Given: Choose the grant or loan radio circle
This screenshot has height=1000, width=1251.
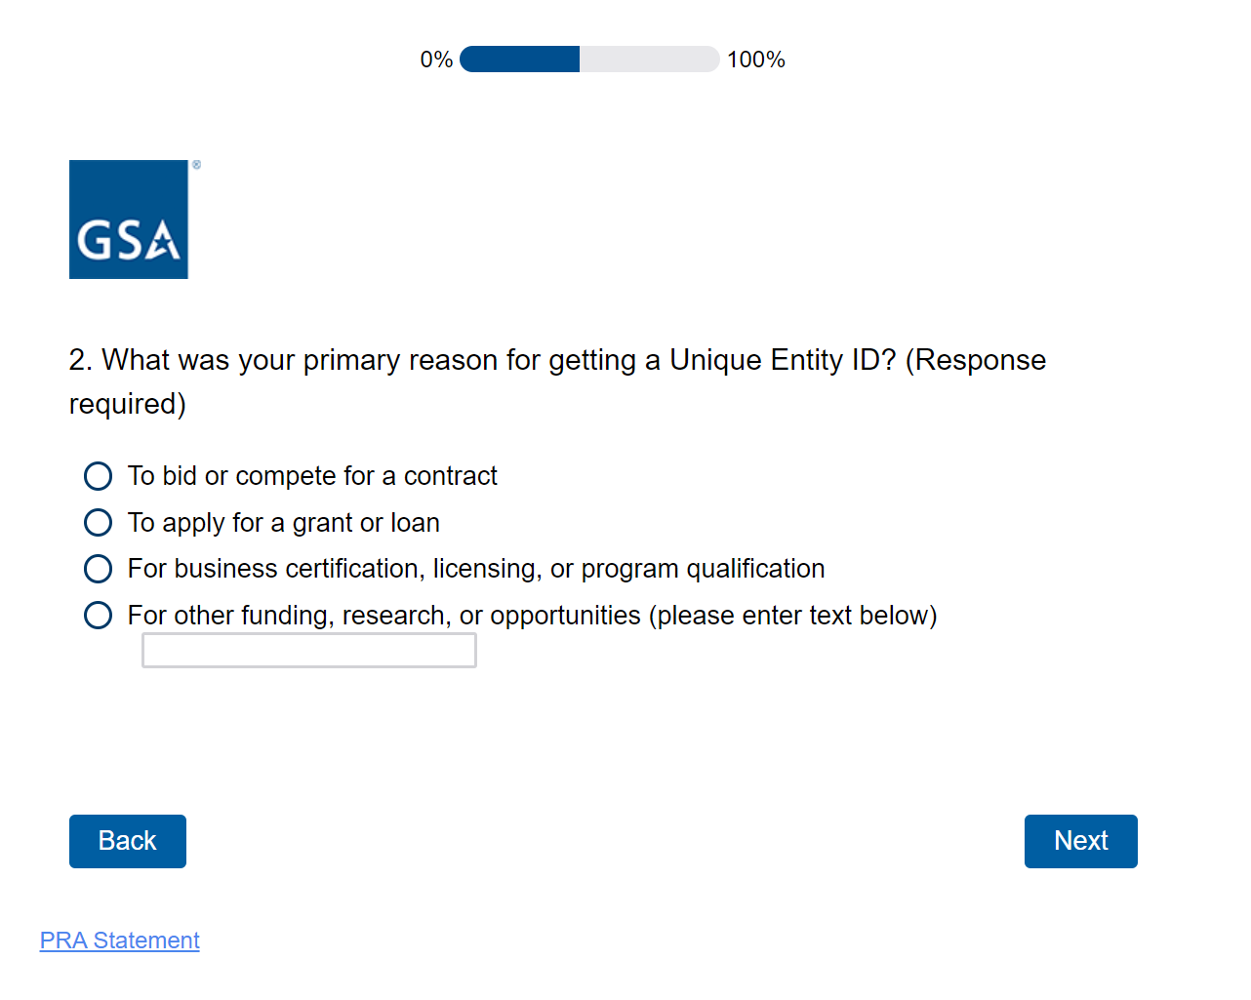Looking at the screenshot, I should point(98,523).
